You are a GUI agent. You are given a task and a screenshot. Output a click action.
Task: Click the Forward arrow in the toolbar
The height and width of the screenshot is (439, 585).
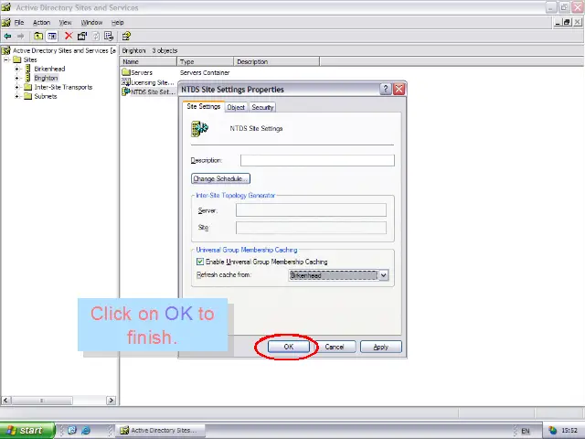pyautogui.click(x=20, y=37)
